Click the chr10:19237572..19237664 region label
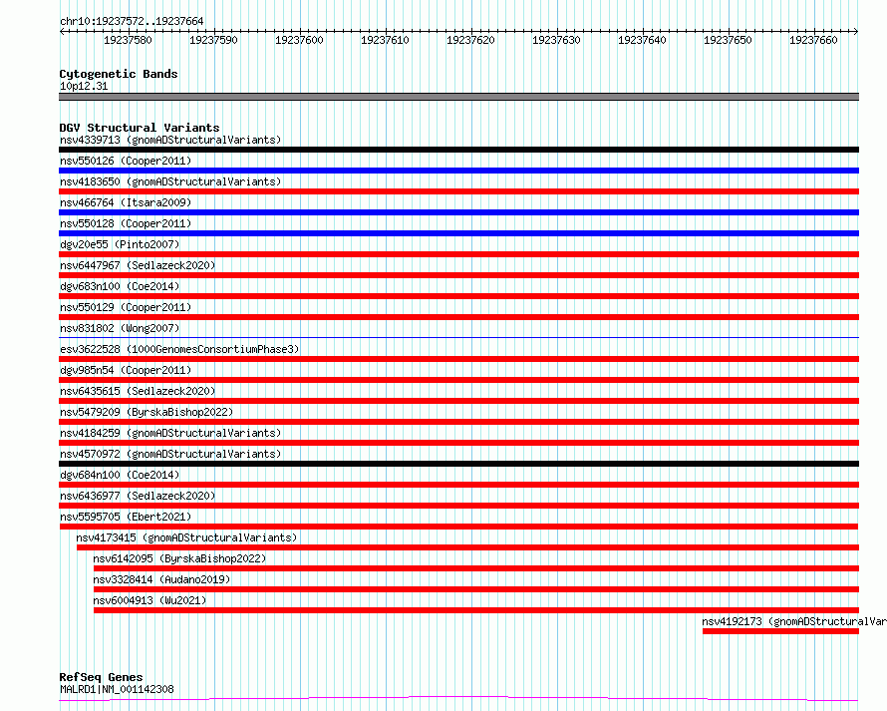 coord(132,21)
